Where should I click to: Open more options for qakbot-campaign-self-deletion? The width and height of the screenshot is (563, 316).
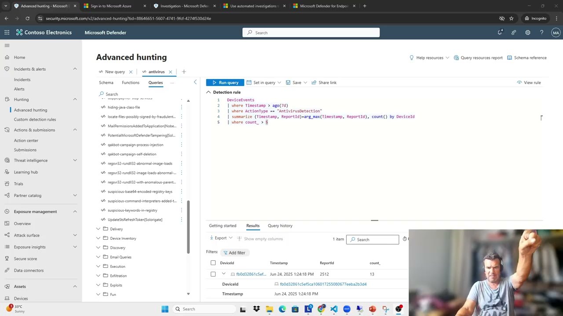(x=181, y=154)
